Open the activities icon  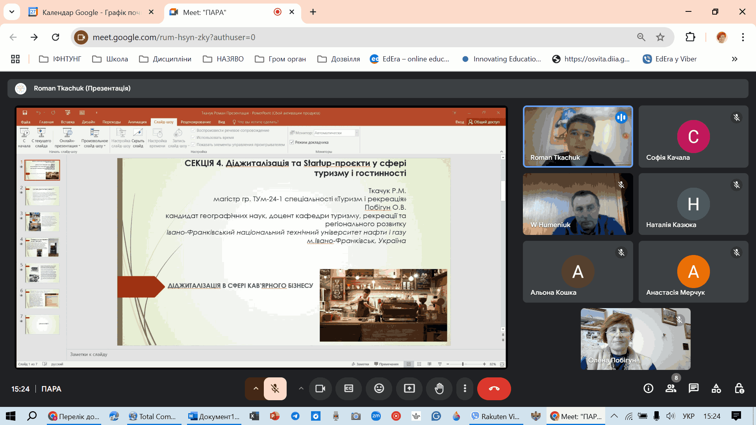coord(716,389)
